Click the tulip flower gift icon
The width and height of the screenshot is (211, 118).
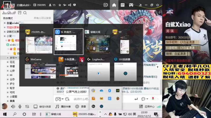click(x=153, y=99)
